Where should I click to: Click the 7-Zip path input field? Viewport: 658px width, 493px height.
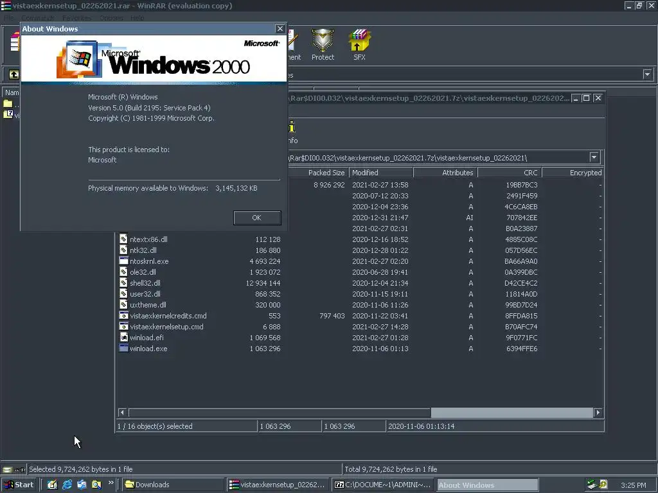pyautogui.click(x=438, y=158)
